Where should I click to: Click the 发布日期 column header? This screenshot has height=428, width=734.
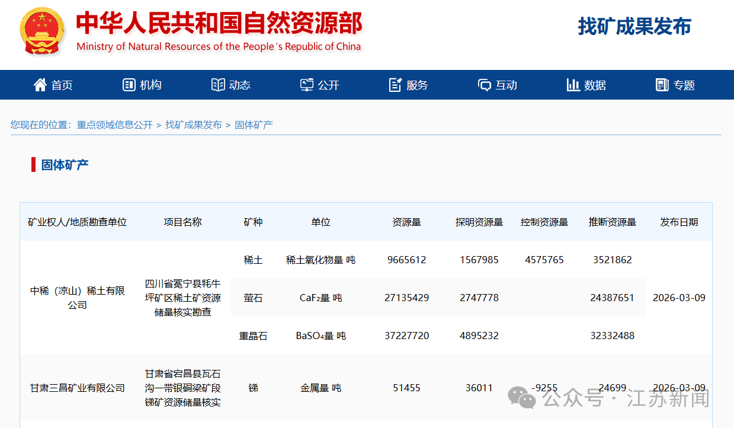point(679,222)
